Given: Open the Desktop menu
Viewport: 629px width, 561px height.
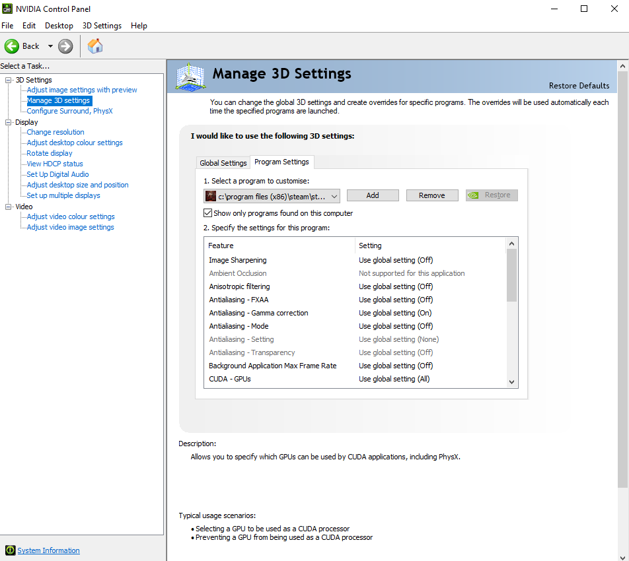Looking at the screenshot, I should point(59,26).
